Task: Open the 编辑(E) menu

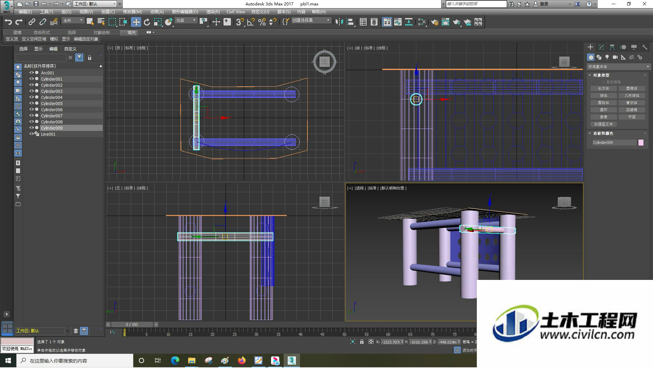Action: pyautogui.click(x=25, y=12)
